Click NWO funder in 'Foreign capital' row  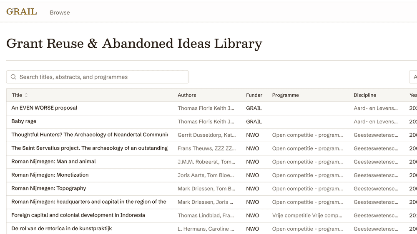point(252,215)
